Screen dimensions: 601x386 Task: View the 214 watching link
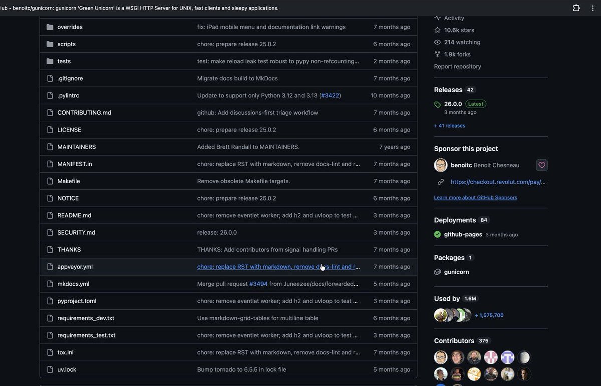(x=457, y=42)
